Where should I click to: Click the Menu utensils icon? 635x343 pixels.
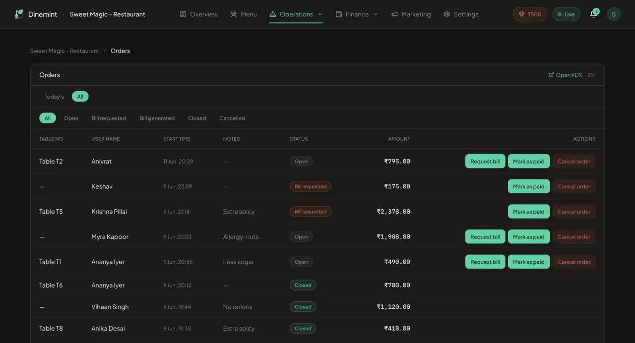click(x=234, y=14)
